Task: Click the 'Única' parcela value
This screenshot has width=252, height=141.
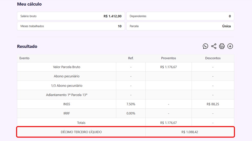Action: point(226,26)
